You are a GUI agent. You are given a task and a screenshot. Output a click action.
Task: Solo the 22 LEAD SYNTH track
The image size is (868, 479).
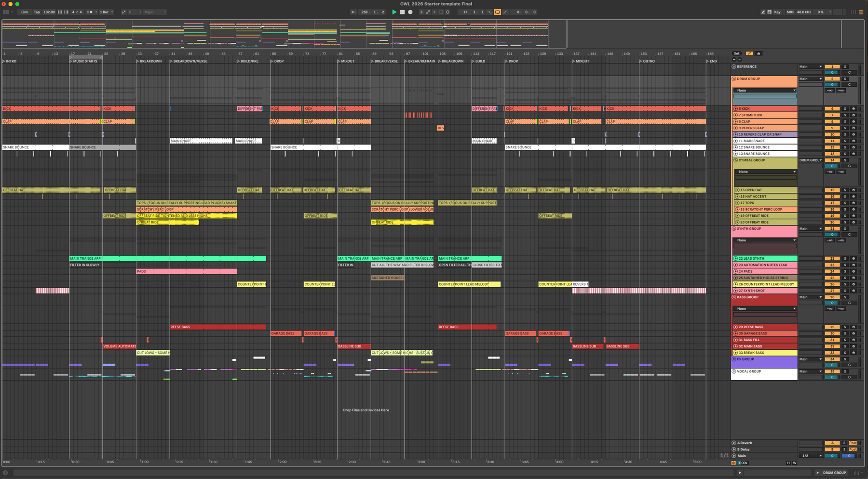tap(845, 259)
